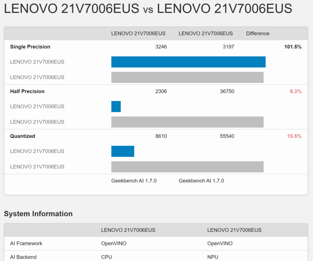Click the gray Half Precision bar
This screenshot has width=313, height=261.
coord(187,122)
